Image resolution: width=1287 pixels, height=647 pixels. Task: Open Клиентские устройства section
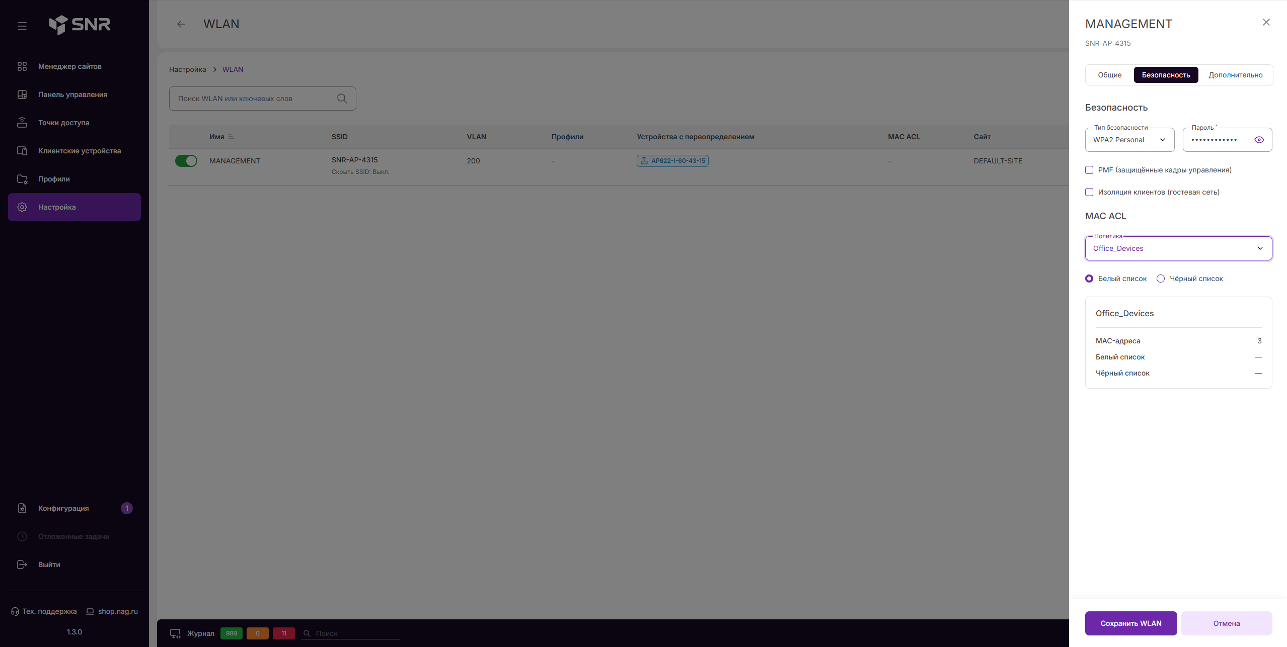click(74, 151)
